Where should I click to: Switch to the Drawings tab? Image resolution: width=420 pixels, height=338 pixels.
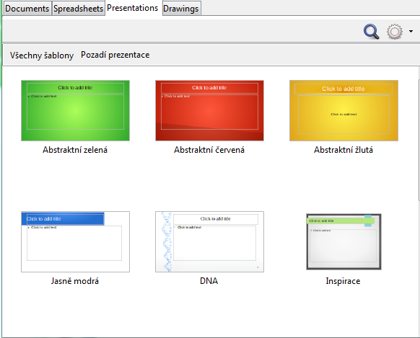[181, 9]
